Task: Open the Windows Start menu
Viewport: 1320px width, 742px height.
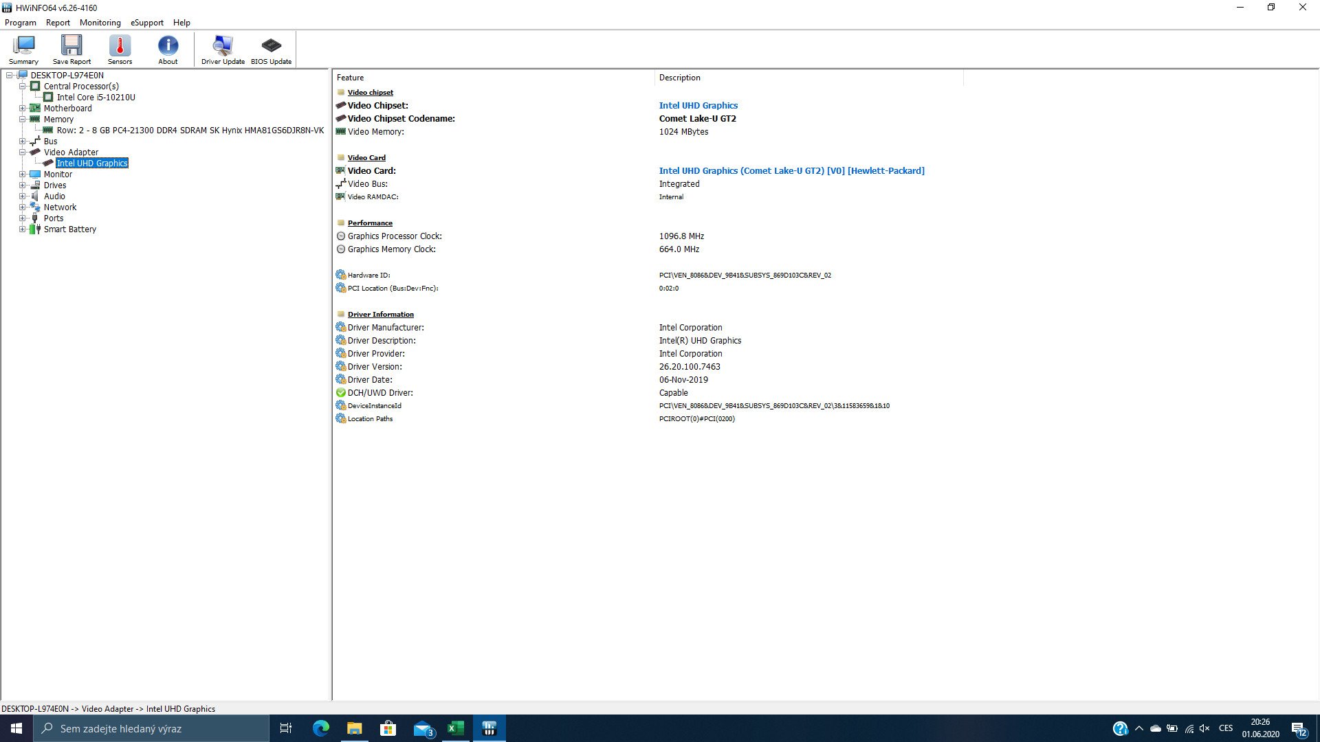Action: tap(16, 728)
